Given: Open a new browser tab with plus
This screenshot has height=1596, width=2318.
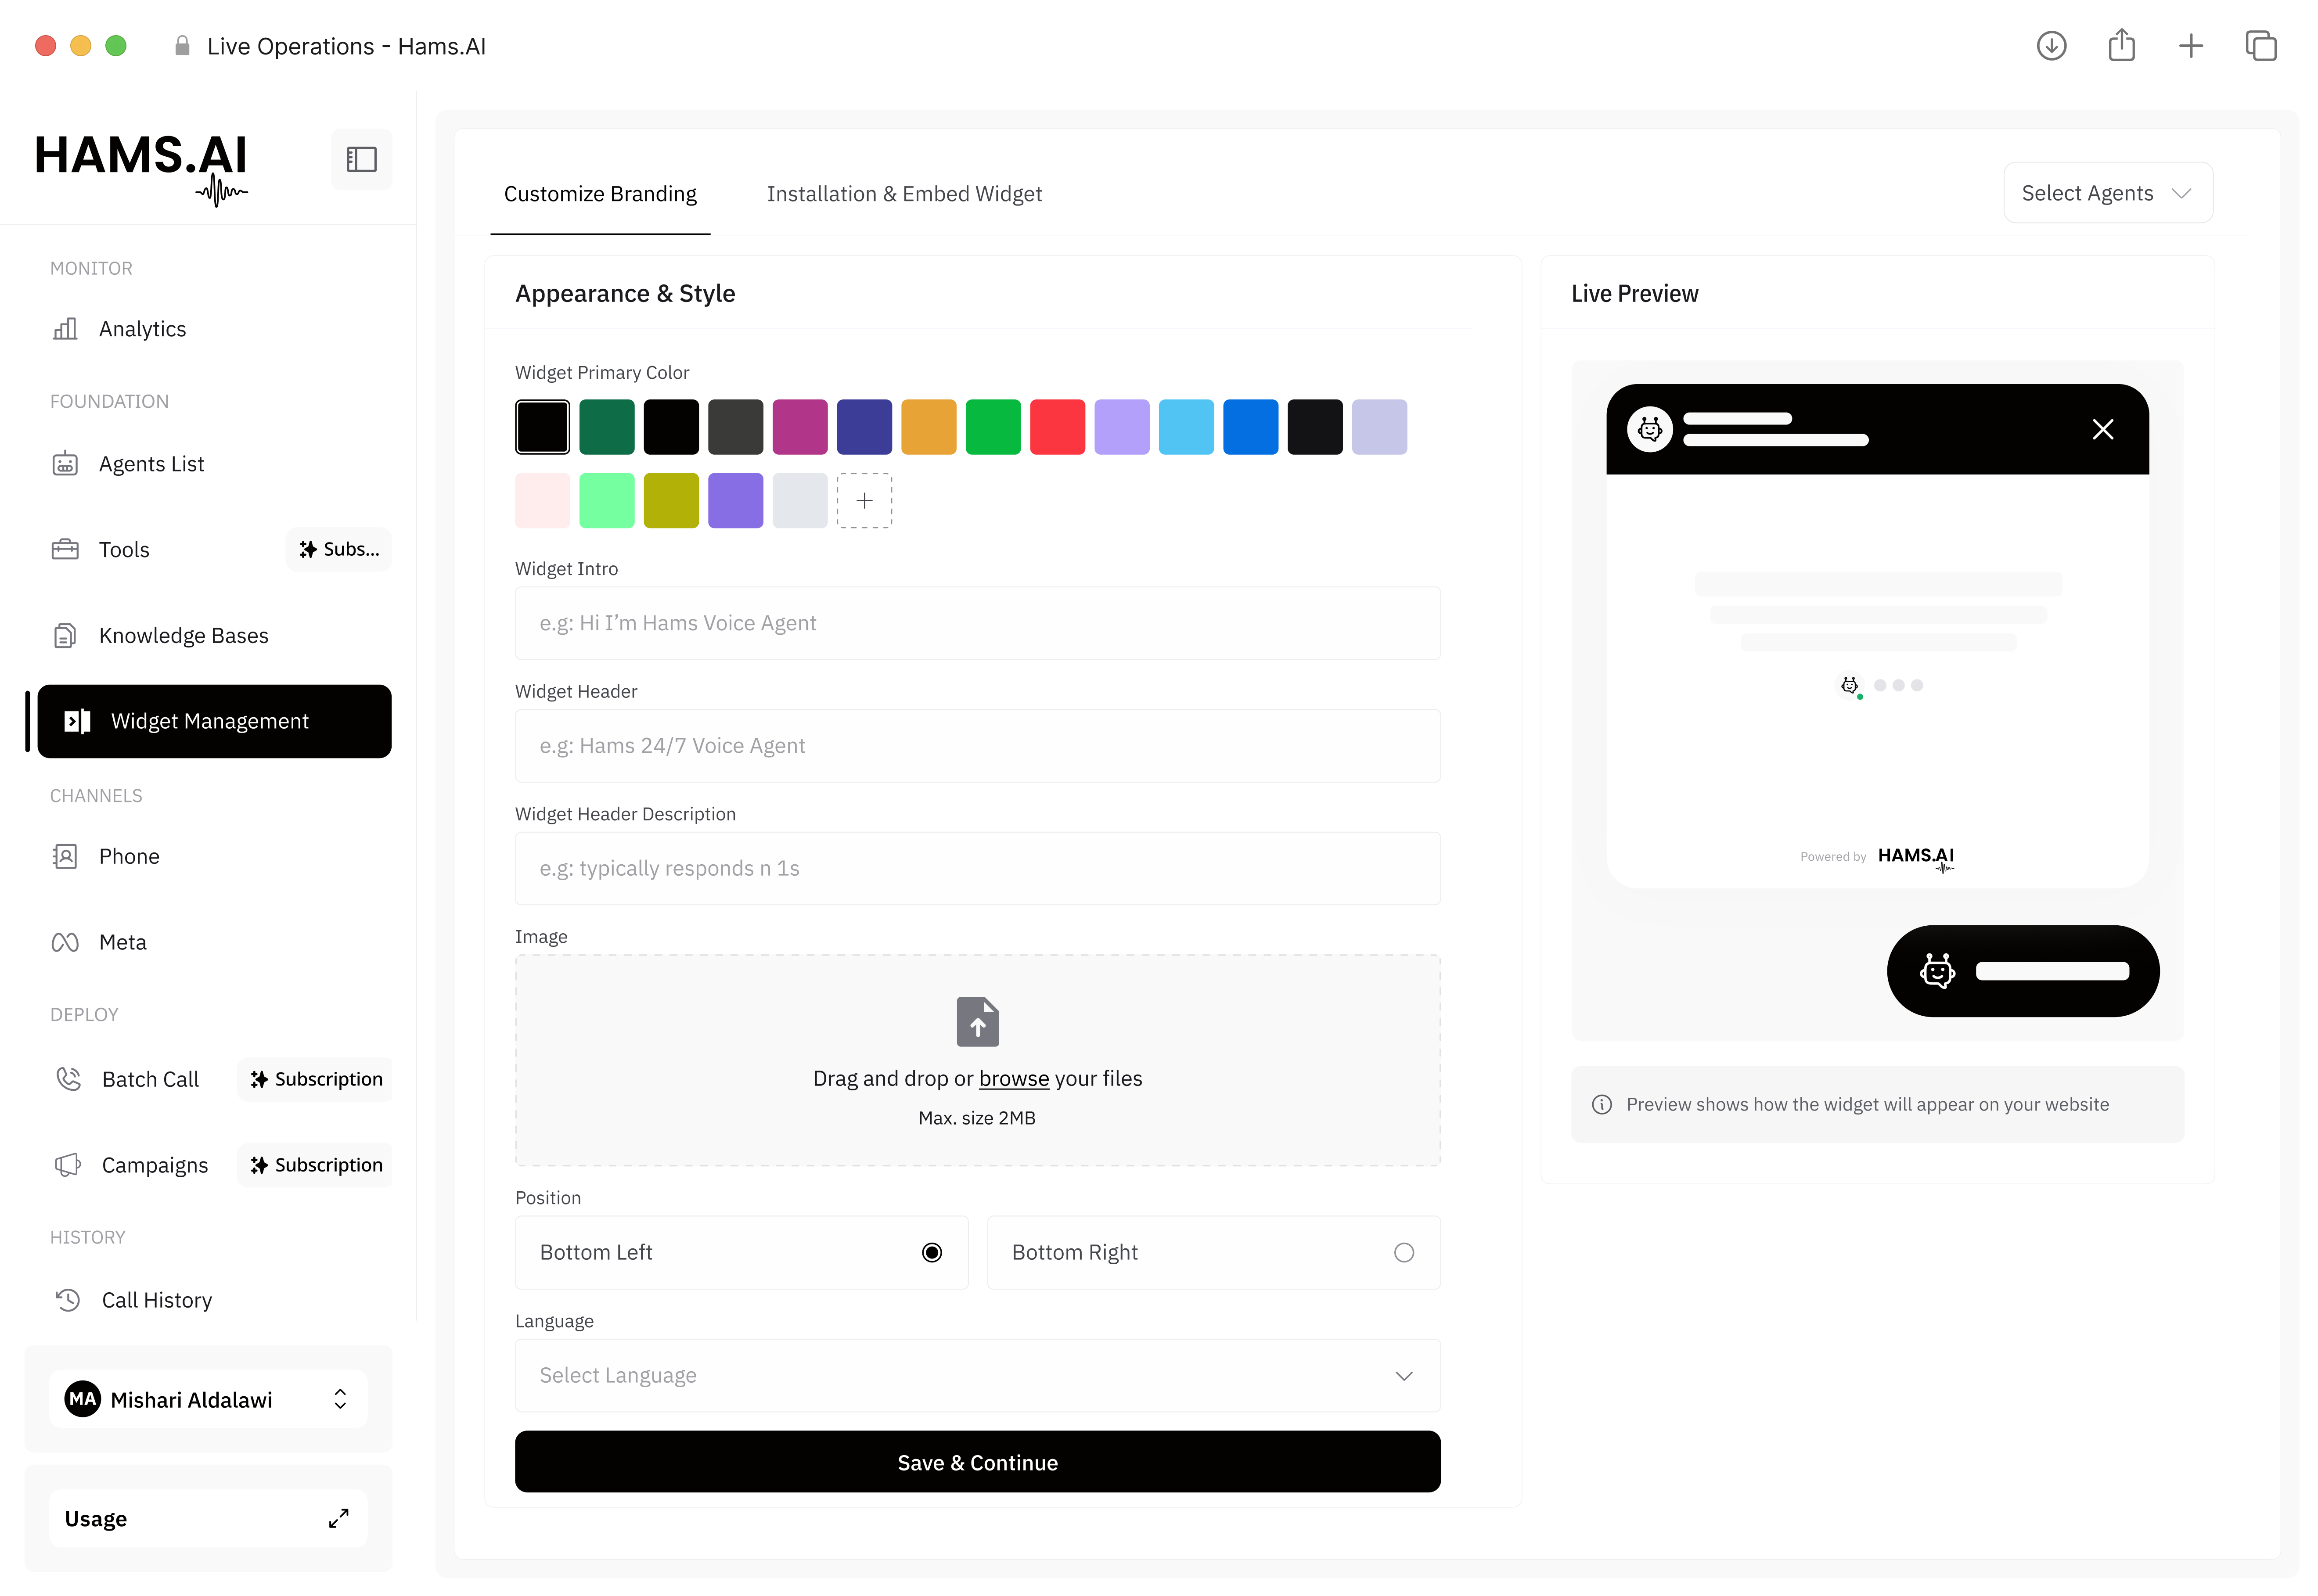Looking at the screenshot, I should point(2191,46).
